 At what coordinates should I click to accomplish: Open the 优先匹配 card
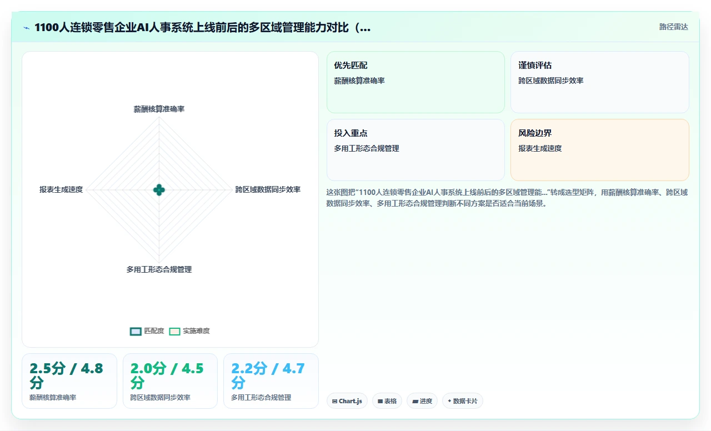click(415, 82)
